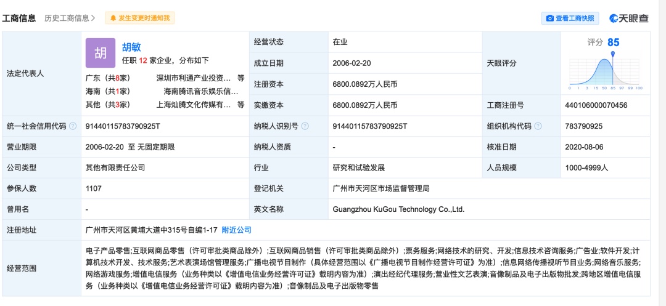Click 营业期限 value 2006-02-20 至 无固定期限
The width and height of the screenshot is (666, 306).
click(x=130, y=147)
